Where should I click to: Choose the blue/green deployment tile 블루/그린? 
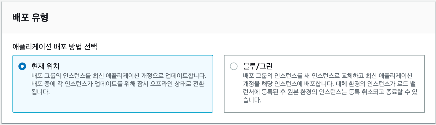(324, 84)
